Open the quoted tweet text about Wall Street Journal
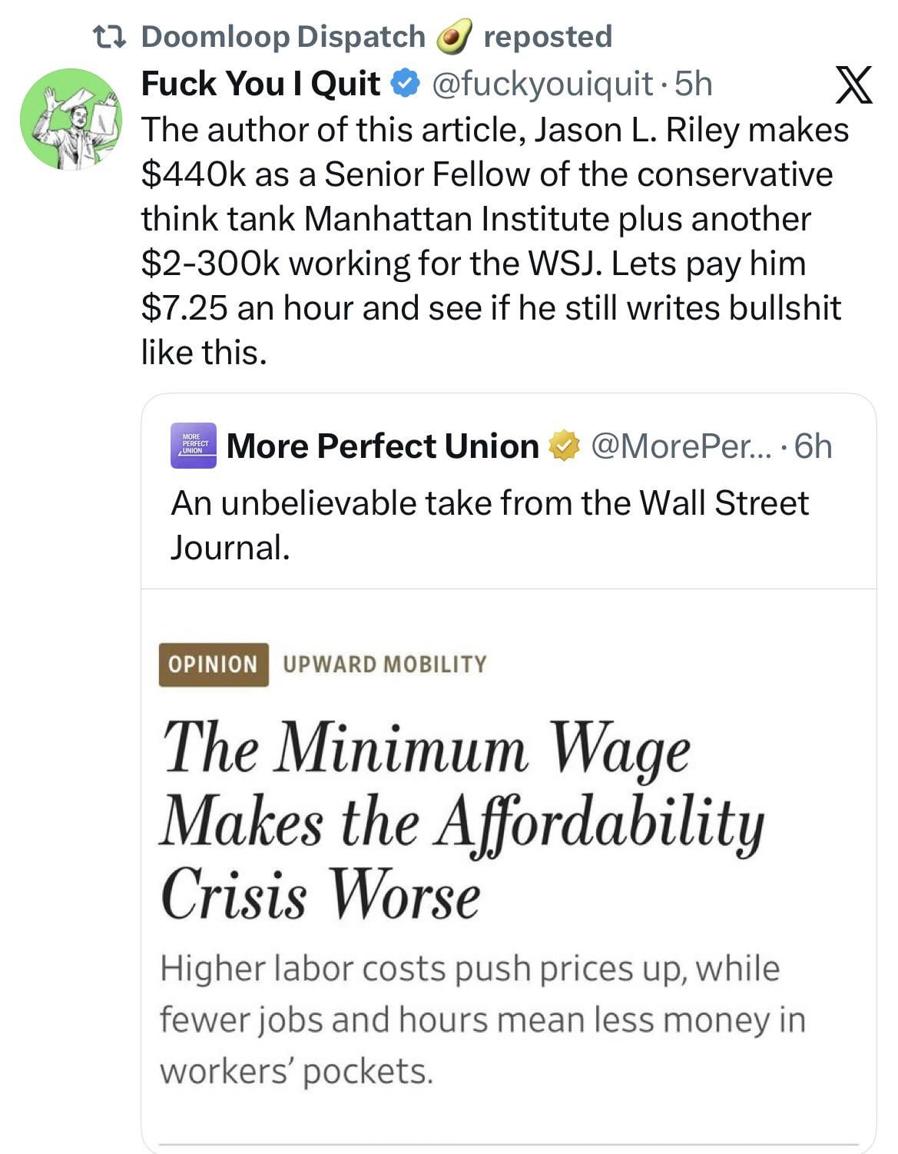The height and width of the screenshot is (1154, 898). [489, 526]
